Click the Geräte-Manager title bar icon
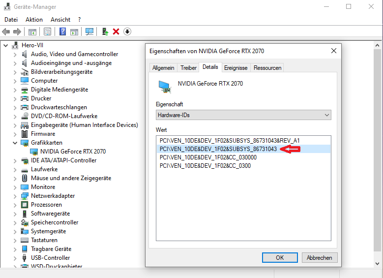383x278 pixels. [7, 6]
